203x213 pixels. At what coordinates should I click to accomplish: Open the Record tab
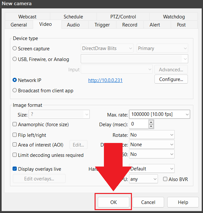[130, 25]
